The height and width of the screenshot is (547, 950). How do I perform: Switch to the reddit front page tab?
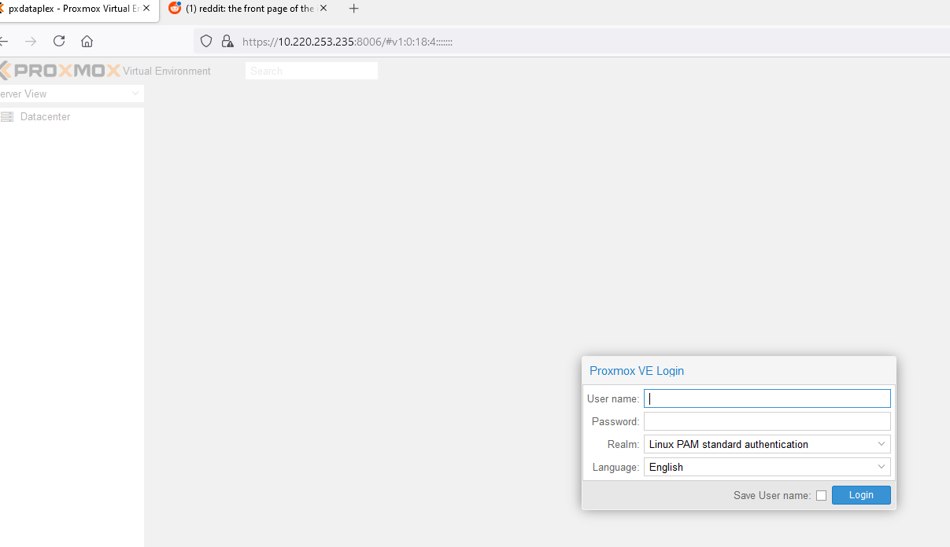click(x=248, y=9)
